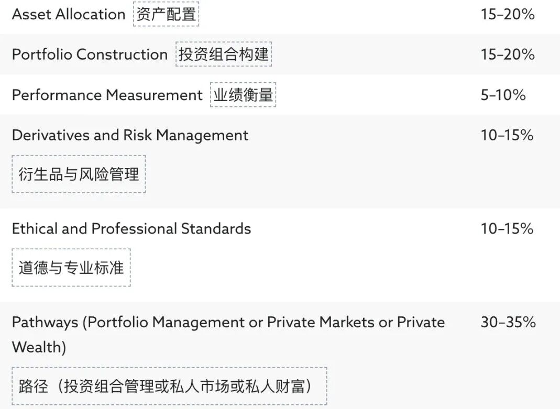This screenshot has height=409, width=560.
Task: Click the 15–20% weight for Portfolio Construction
Action: [507, 54]
